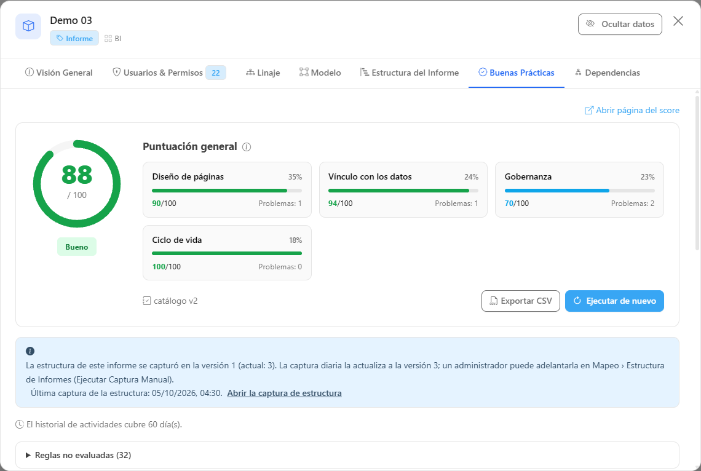This screenshot has width=701, height=471.
Task: Click the info icon in blue notice
Action: pos(30,351)
